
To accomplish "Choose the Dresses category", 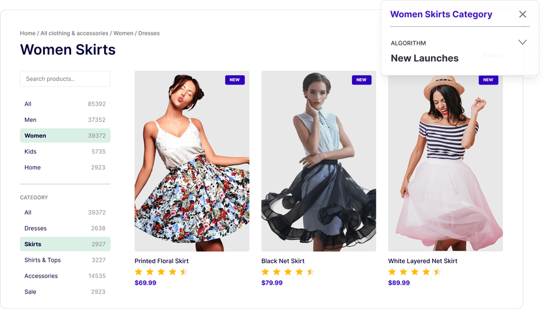I will point(65,228).
